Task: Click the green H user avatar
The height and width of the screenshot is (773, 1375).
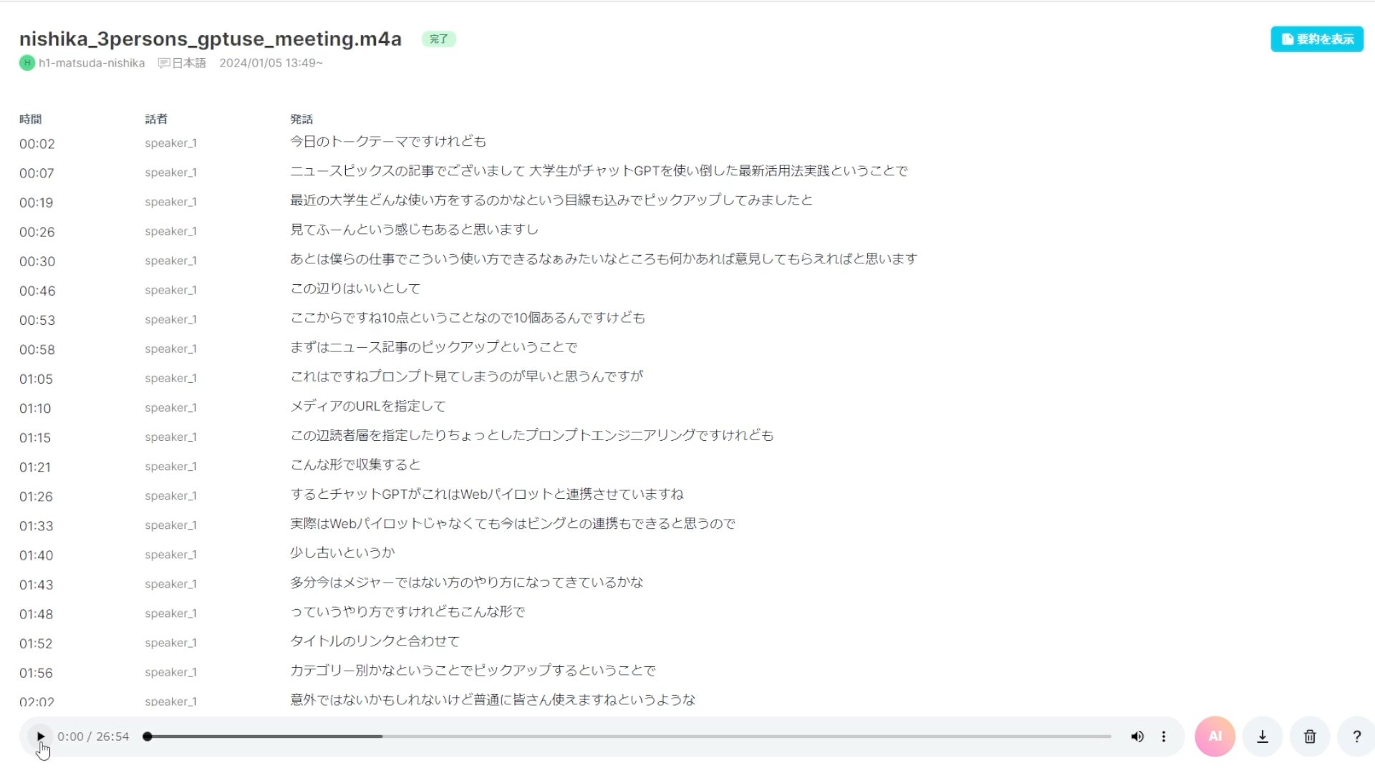Action: 27,63
